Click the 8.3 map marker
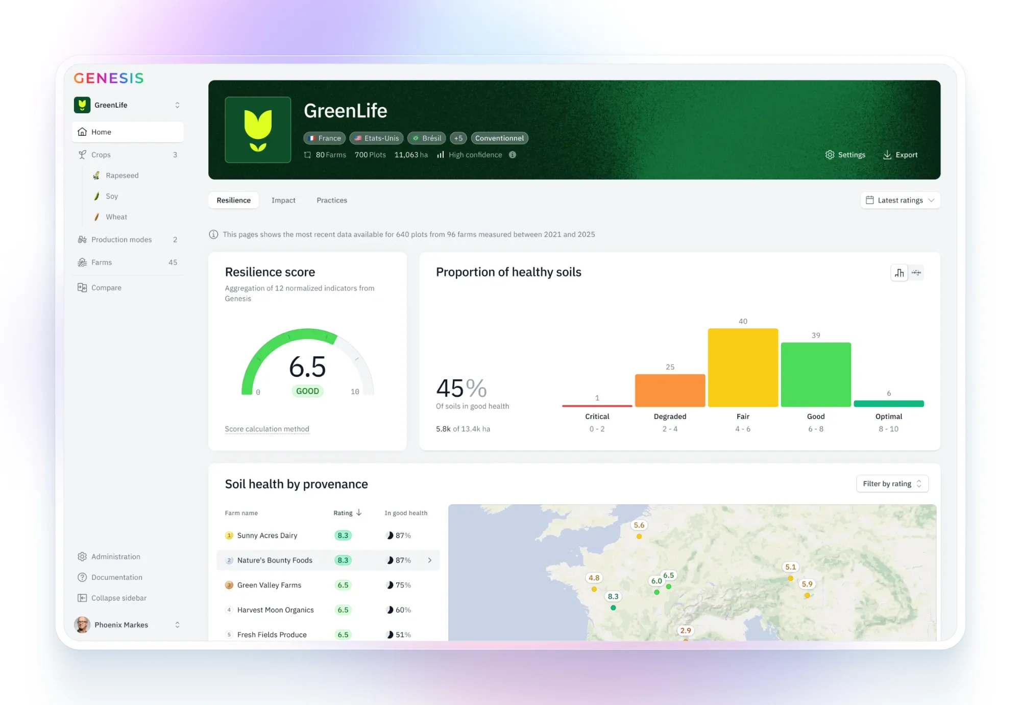This screenshot has width=1021, height=705. (x=613, y=597)
